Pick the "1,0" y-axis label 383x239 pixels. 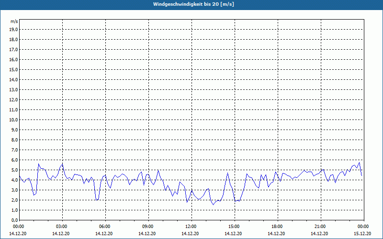[14, 210]
